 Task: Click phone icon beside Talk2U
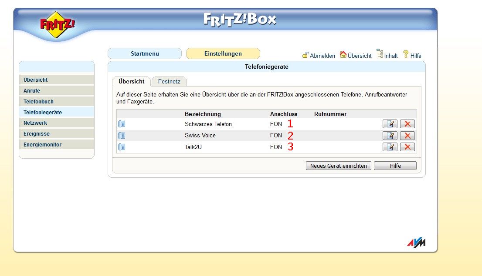[122, 147]
